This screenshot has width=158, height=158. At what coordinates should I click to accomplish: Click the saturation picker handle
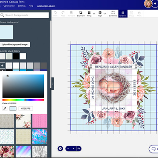(7, 76)
